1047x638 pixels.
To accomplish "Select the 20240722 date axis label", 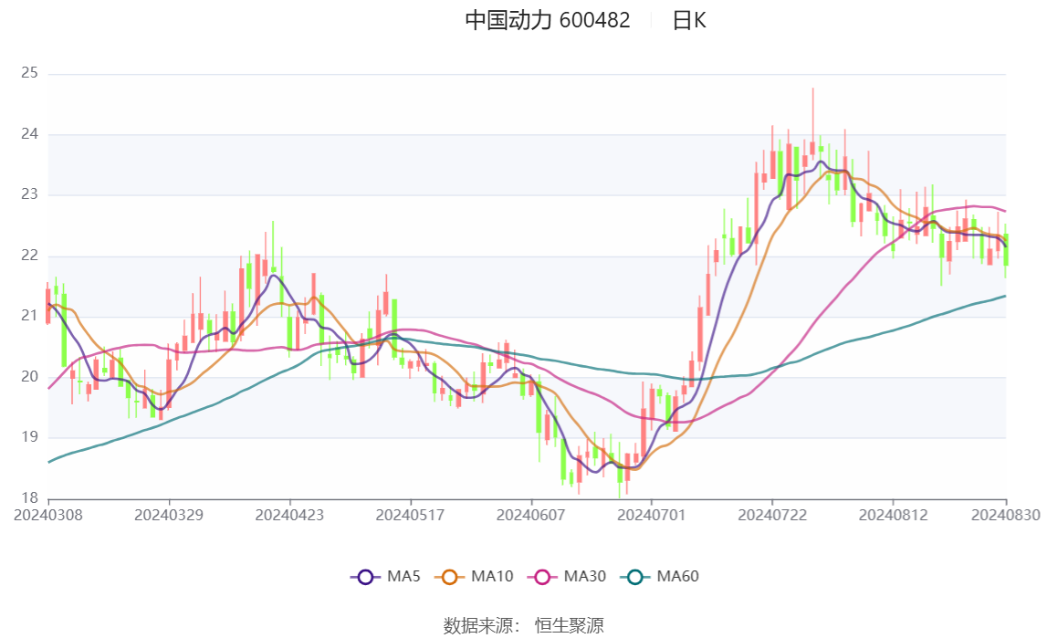I will click(772, 515).
